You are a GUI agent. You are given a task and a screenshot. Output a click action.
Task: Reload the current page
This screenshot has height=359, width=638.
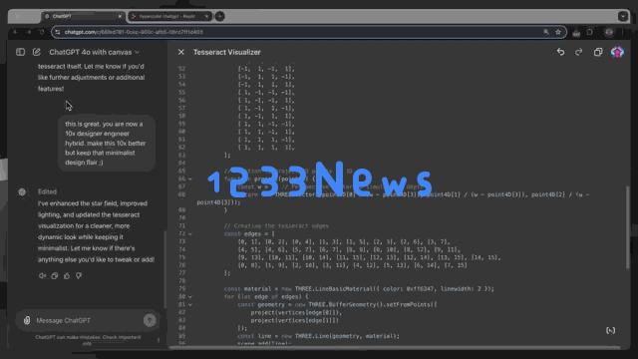pos(42,32)
